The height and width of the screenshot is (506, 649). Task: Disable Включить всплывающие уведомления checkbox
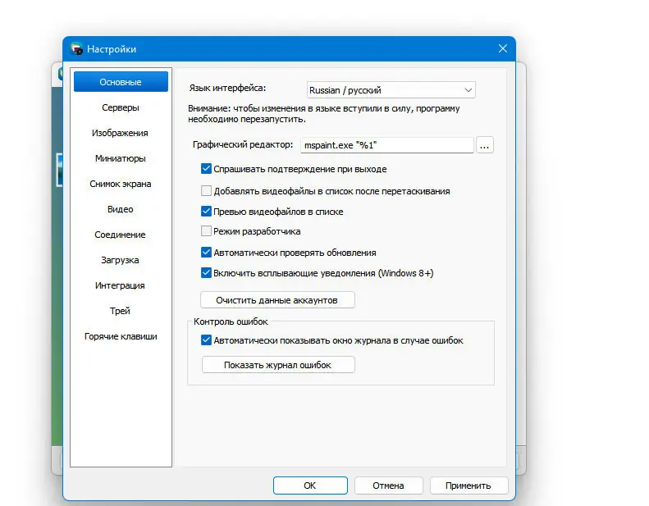click(206, 273)
